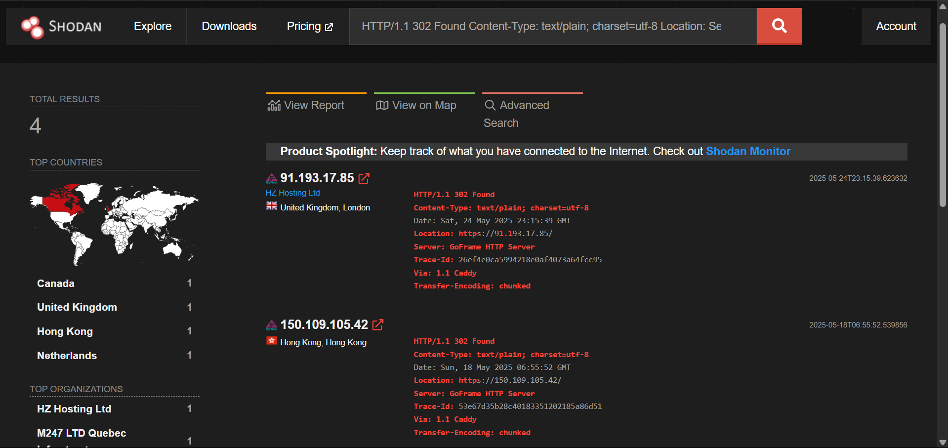
Task: Open the HZ Hosting Ltd link
Action: click(x=292, y=193)
